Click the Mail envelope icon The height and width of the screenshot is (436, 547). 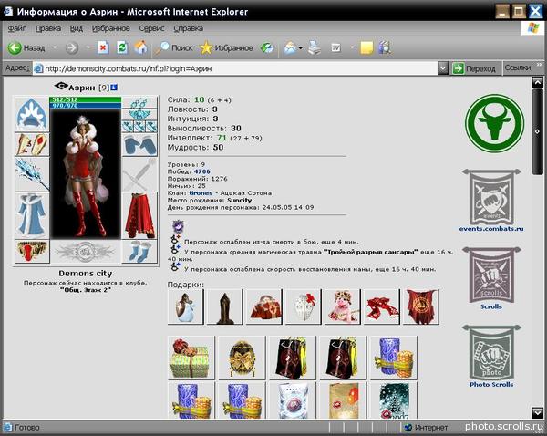coord(290,47)
